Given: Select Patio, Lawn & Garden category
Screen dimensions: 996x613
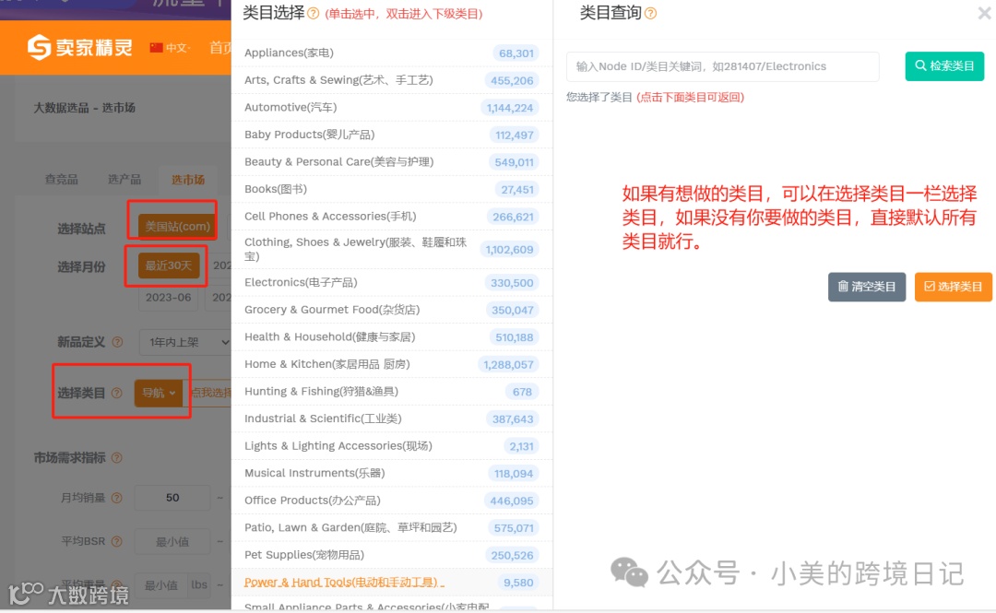Looking at the screenshot, I should pyautogui.click(x=392, y=528).
